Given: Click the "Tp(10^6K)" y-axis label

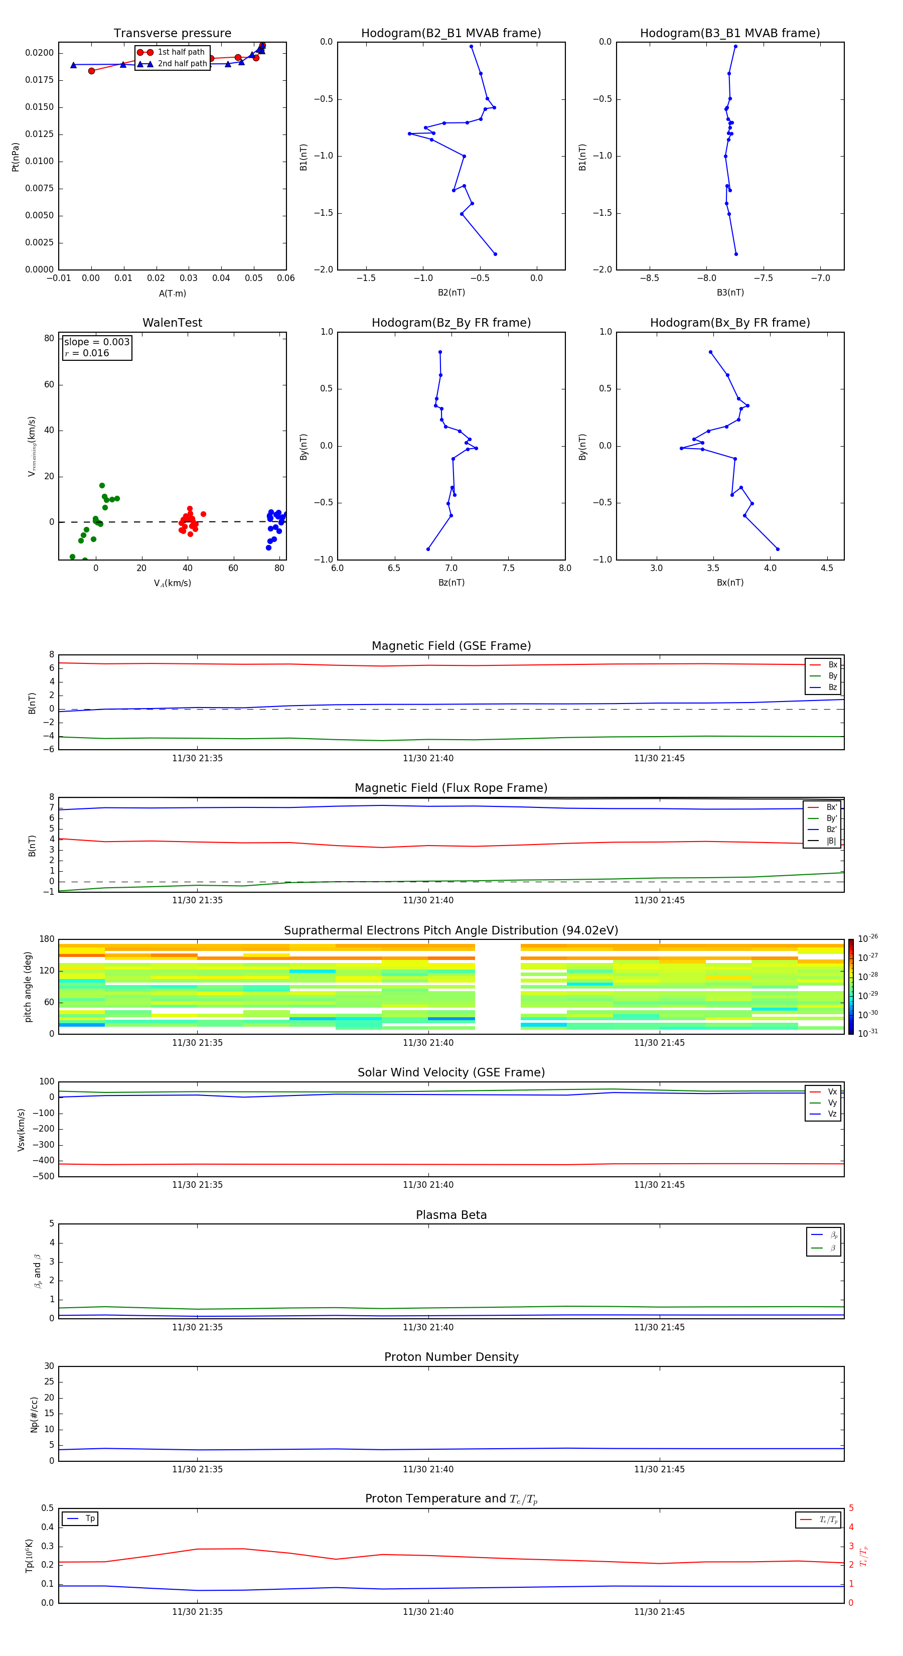Looking at the screenshot, I should [x=30, y=1556].
